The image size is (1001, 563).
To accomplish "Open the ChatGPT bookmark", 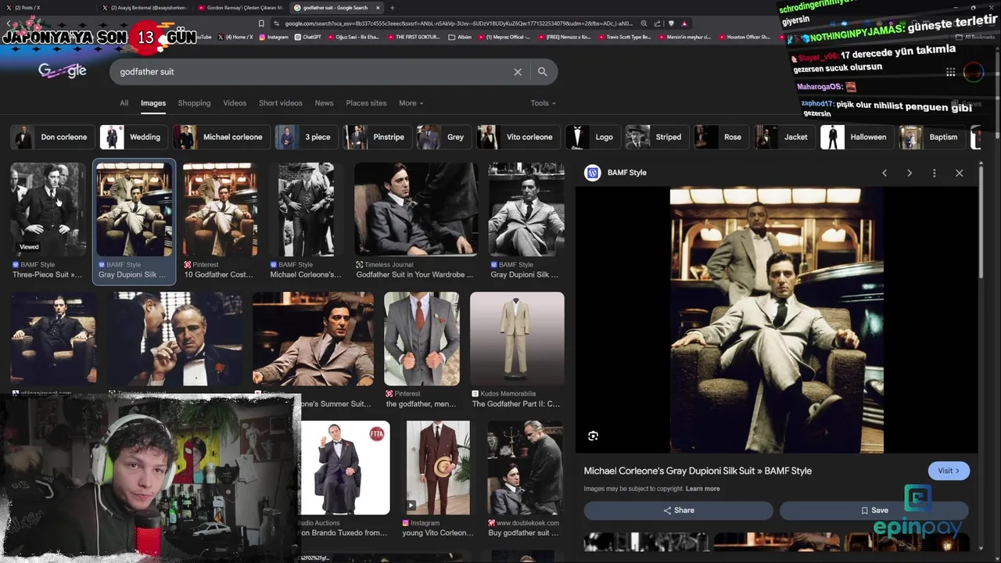I will pos(308,37).
